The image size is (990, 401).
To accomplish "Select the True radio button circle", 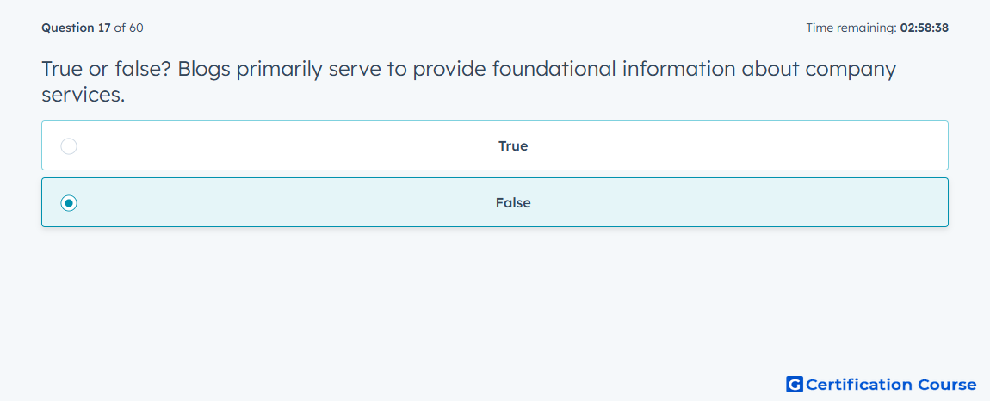I will (69, 146).
